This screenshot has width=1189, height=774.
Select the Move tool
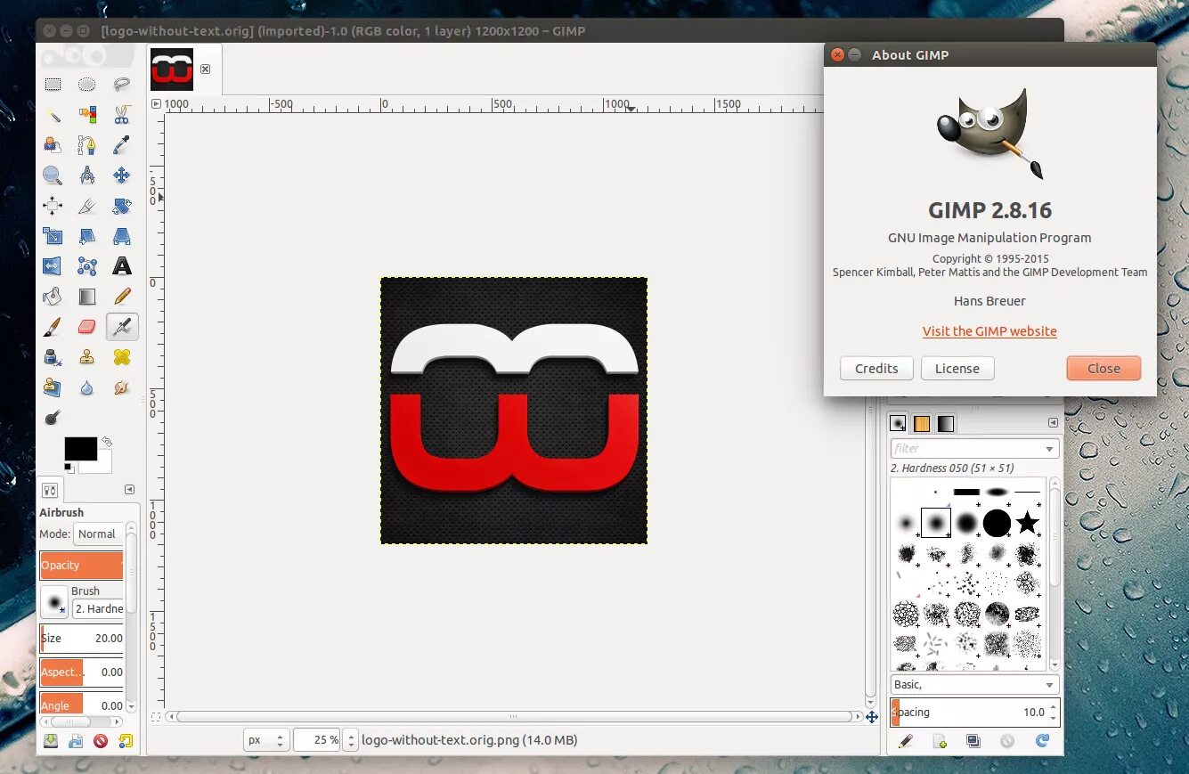click(x=122, y=175)
